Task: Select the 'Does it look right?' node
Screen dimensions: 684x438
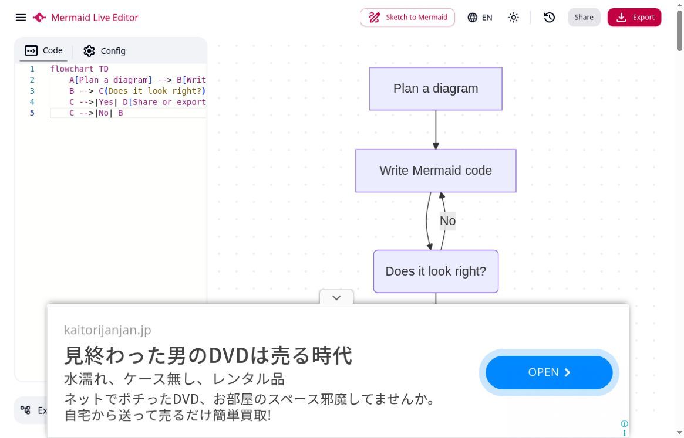Action: (436, 271)
